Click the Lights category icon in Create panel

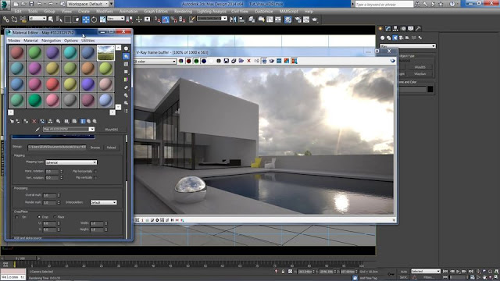coord(395,37)
